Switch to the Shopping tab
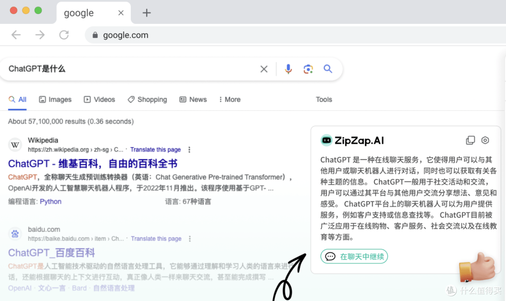 click(x=147, y=100)
